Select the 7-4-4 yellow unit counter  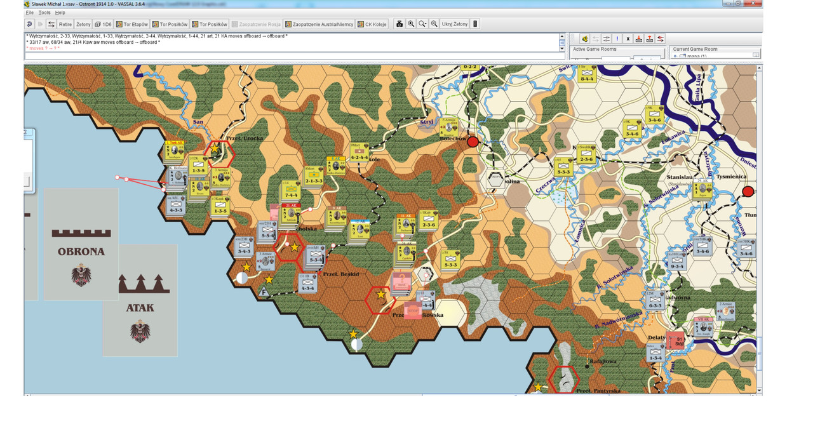(292, 190)
